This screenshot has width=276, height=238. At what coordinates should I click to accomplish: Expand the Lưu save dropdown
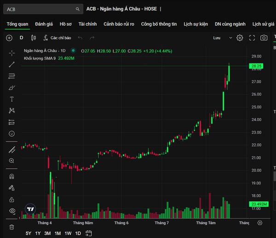point(230,38)
